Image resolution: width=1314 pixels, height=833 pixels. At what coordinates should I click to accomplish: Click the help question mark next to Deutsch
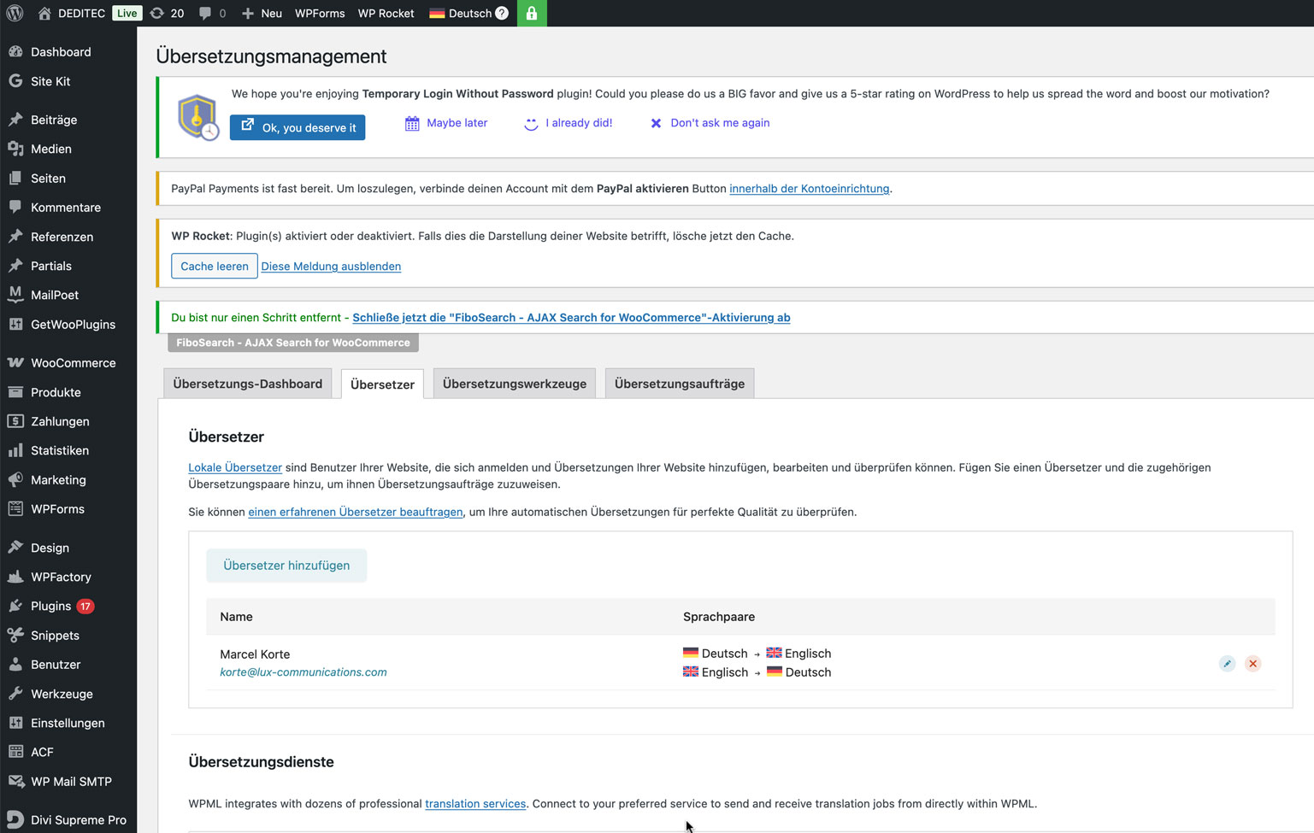point(502,13)
